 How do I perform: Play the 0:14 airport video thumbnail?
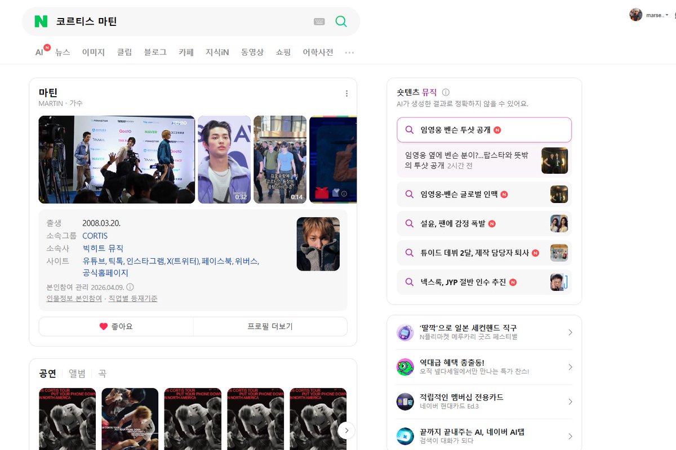(x=280, y=160)
